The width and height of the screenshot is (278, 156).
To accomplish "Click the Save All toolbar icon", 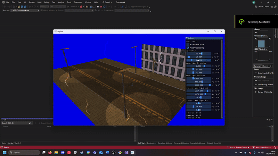I will coord(26,7).
